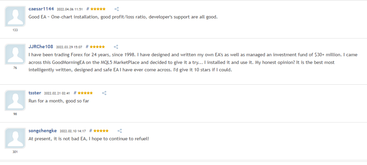Visit songchengke's profile page
The image size is (367, 165).
43,131
